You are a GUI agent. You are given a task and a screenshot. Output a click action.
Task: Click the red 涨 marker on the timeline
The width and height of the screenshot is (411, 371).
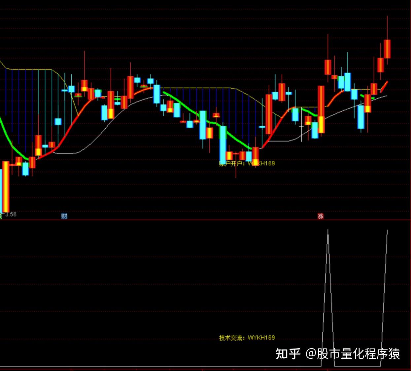[321, 216]
